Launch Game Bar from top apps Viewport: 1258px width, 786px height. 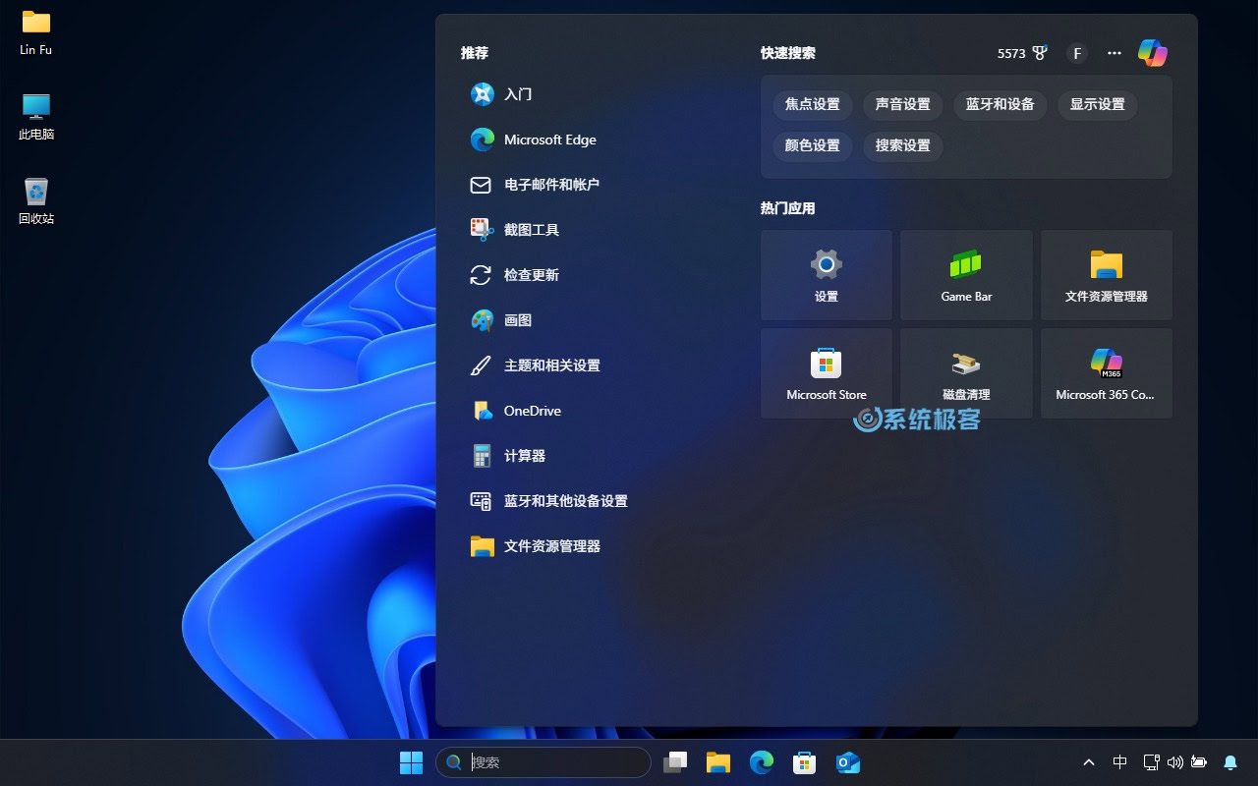(x=966, y=274)
